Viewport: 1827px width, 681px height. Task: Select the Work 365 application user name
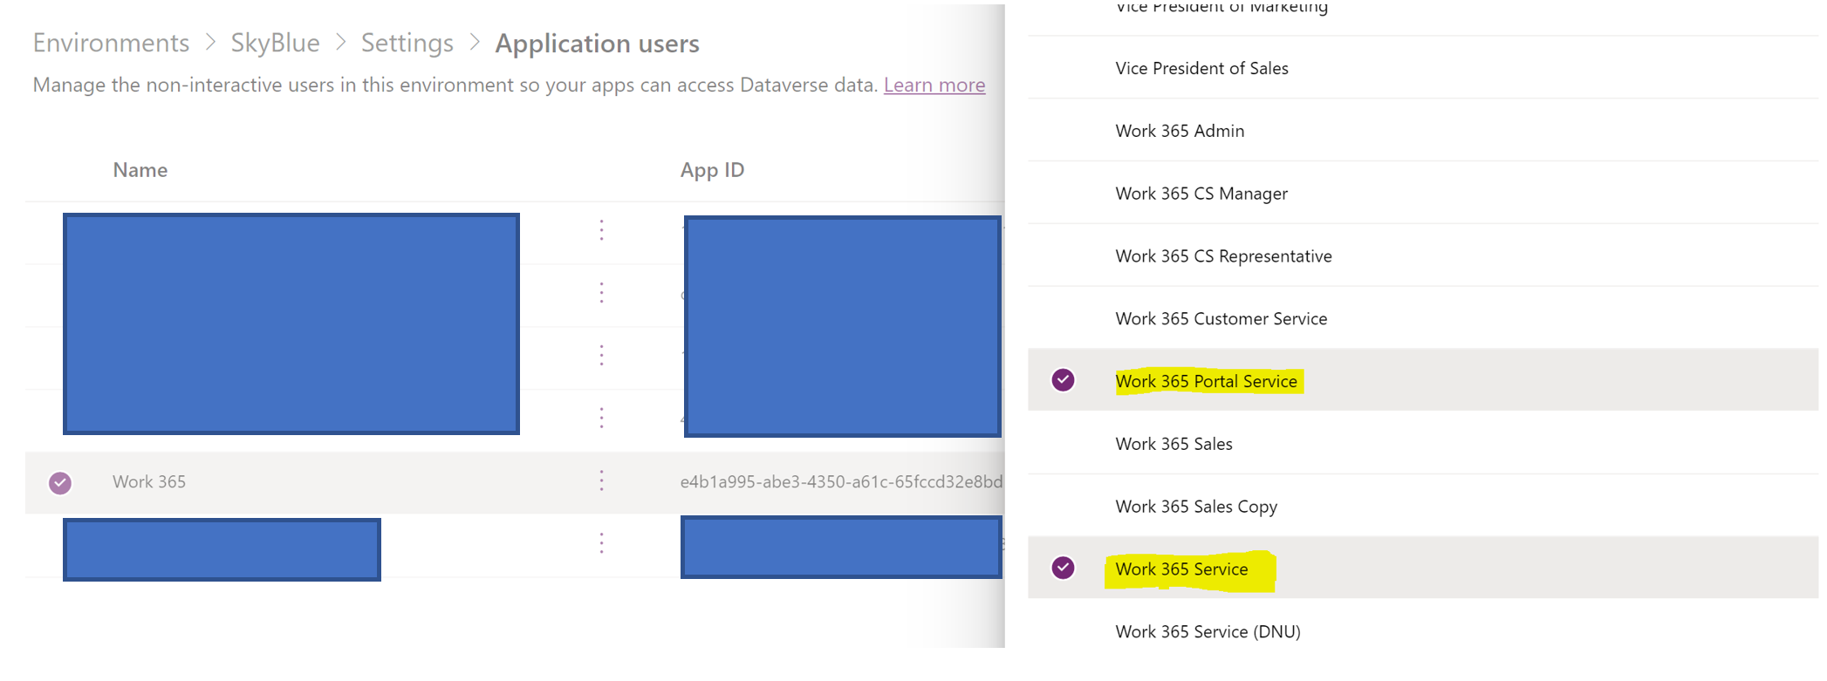coord(149,481)
